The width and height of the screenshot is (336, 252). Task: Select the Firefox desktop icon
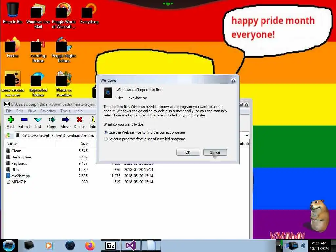(x=13, y=47)
